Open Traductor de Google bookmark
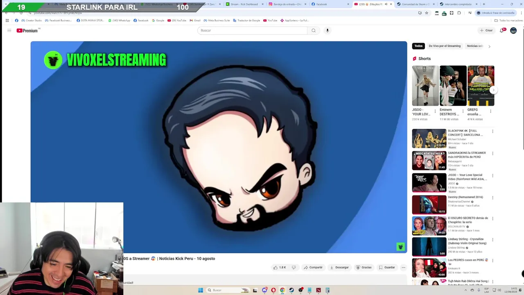 pos(246,20)
